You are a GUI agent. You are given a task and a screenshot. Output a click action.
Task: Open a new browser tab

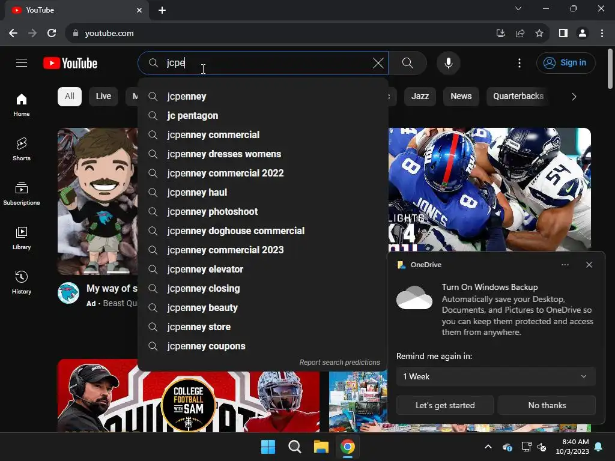pos(162,10)
